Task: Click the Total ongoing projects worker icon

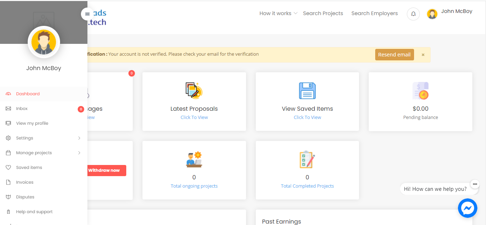Action: (x=194, y=159)
